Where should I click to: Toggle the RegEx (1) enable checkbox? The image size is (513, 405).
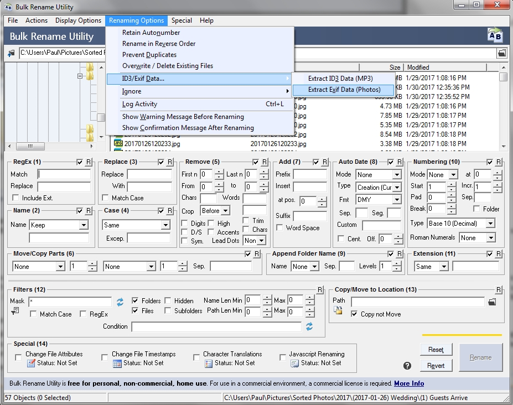(x=80, y=162)
